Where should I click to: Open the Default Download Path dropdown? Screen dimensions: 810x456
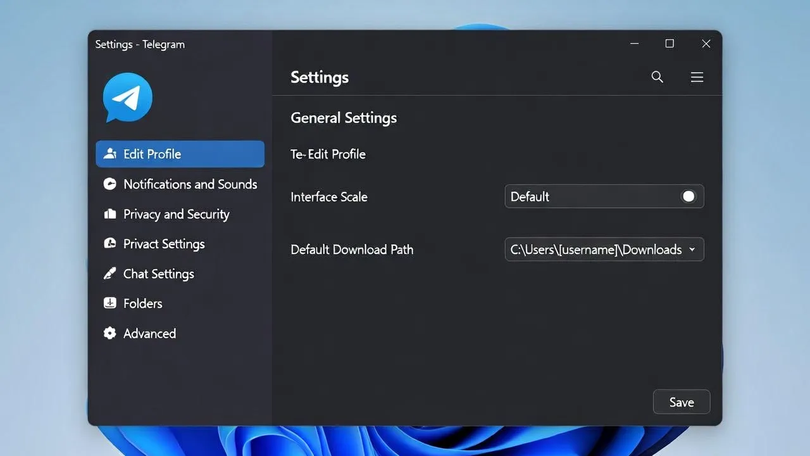click(x=604, y=250)
